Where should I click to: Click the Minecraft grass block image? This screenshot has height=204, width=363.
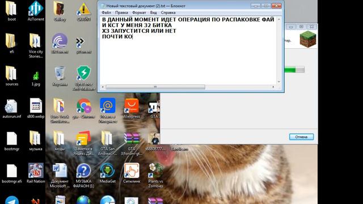(x=307, y=39)
